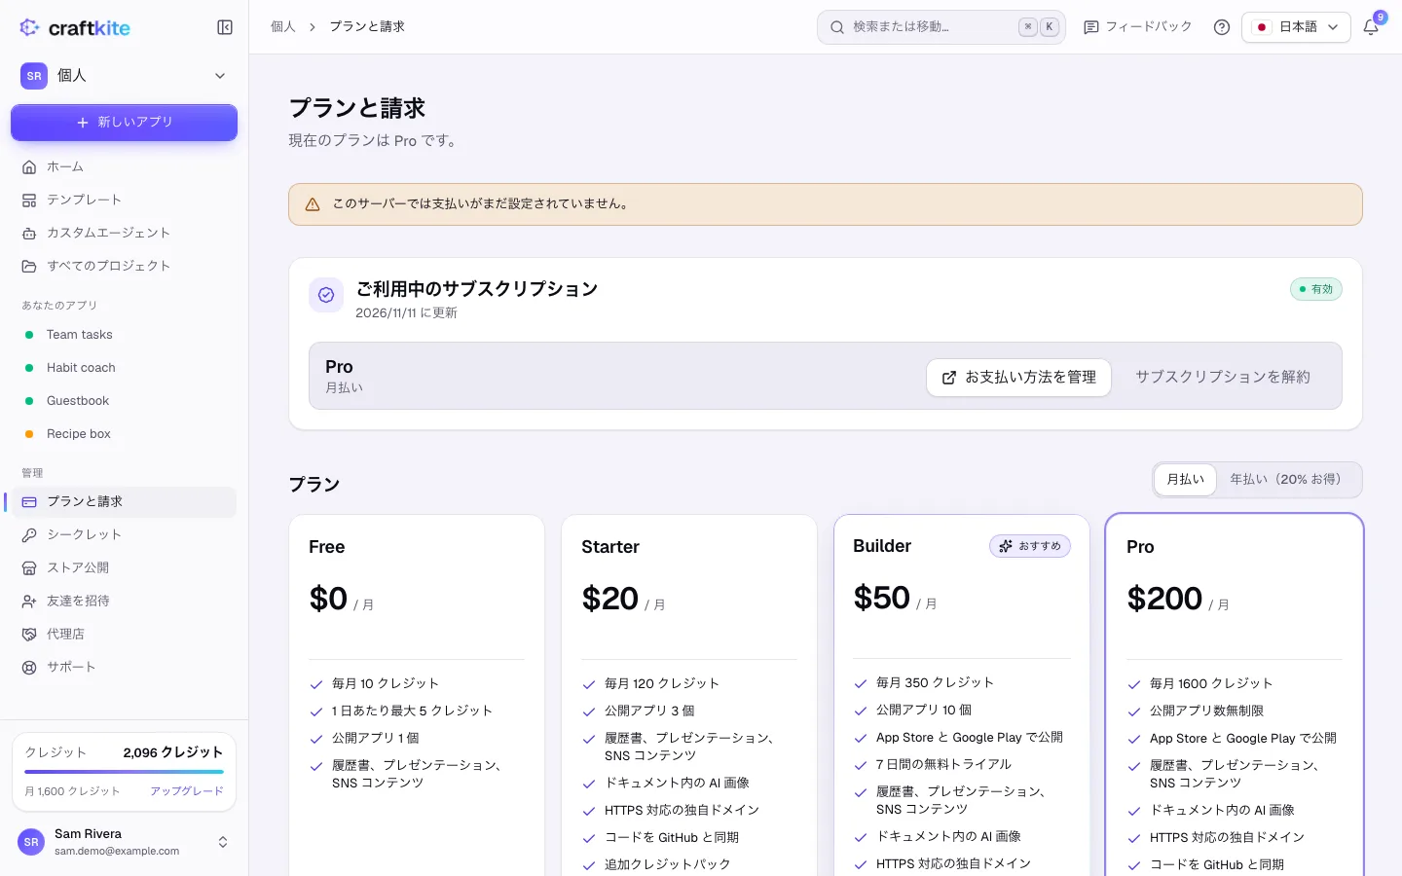Viewport: 1402px width, 876px height.
Task: Click the Pro plan card title
Action: pyautogui.click(x=1140, y=547)
